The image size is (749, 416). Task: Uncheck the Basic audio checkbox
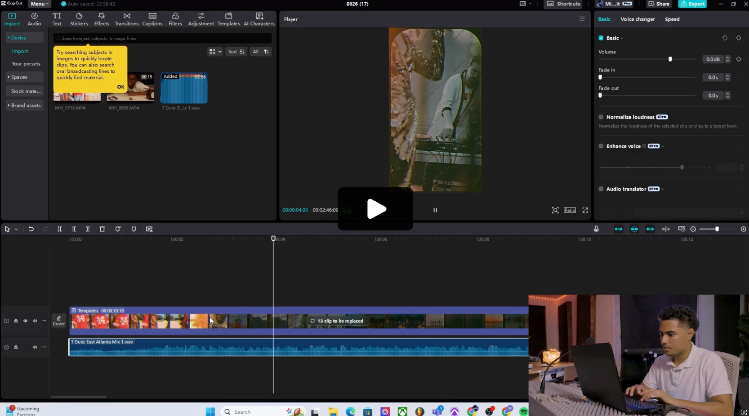tap(601, 38)
